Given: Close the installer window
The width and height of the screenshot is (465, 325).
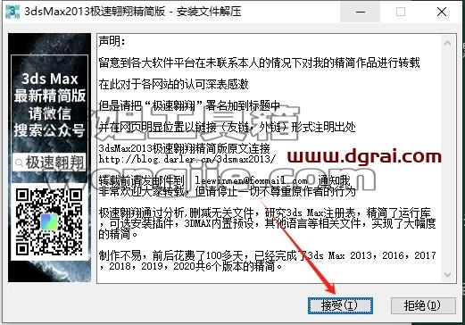Looking at the screenshot, I should (x=442, y=12).
